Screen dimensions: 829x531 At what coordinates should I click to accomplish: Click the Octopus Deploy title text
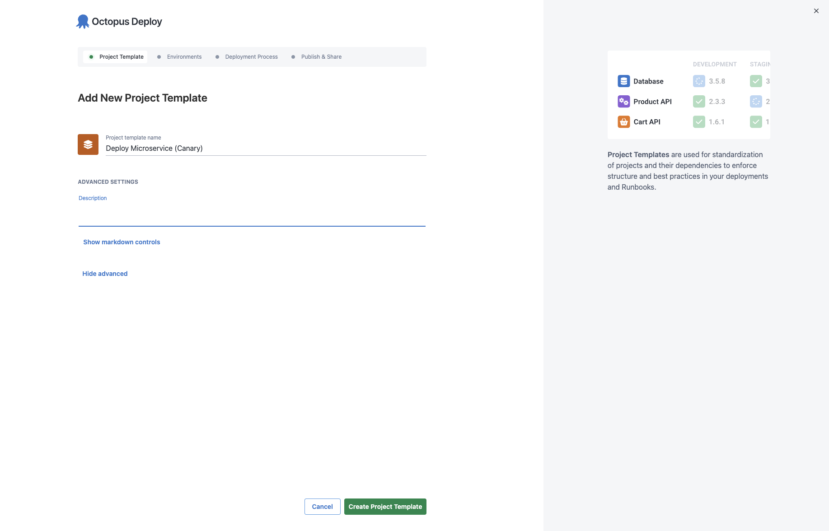click(x=127, y=22)
